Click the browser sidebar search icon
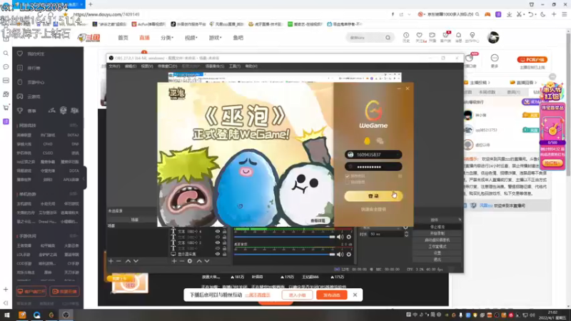The height and width of the screenshot is (321, 571). [6, 53]
